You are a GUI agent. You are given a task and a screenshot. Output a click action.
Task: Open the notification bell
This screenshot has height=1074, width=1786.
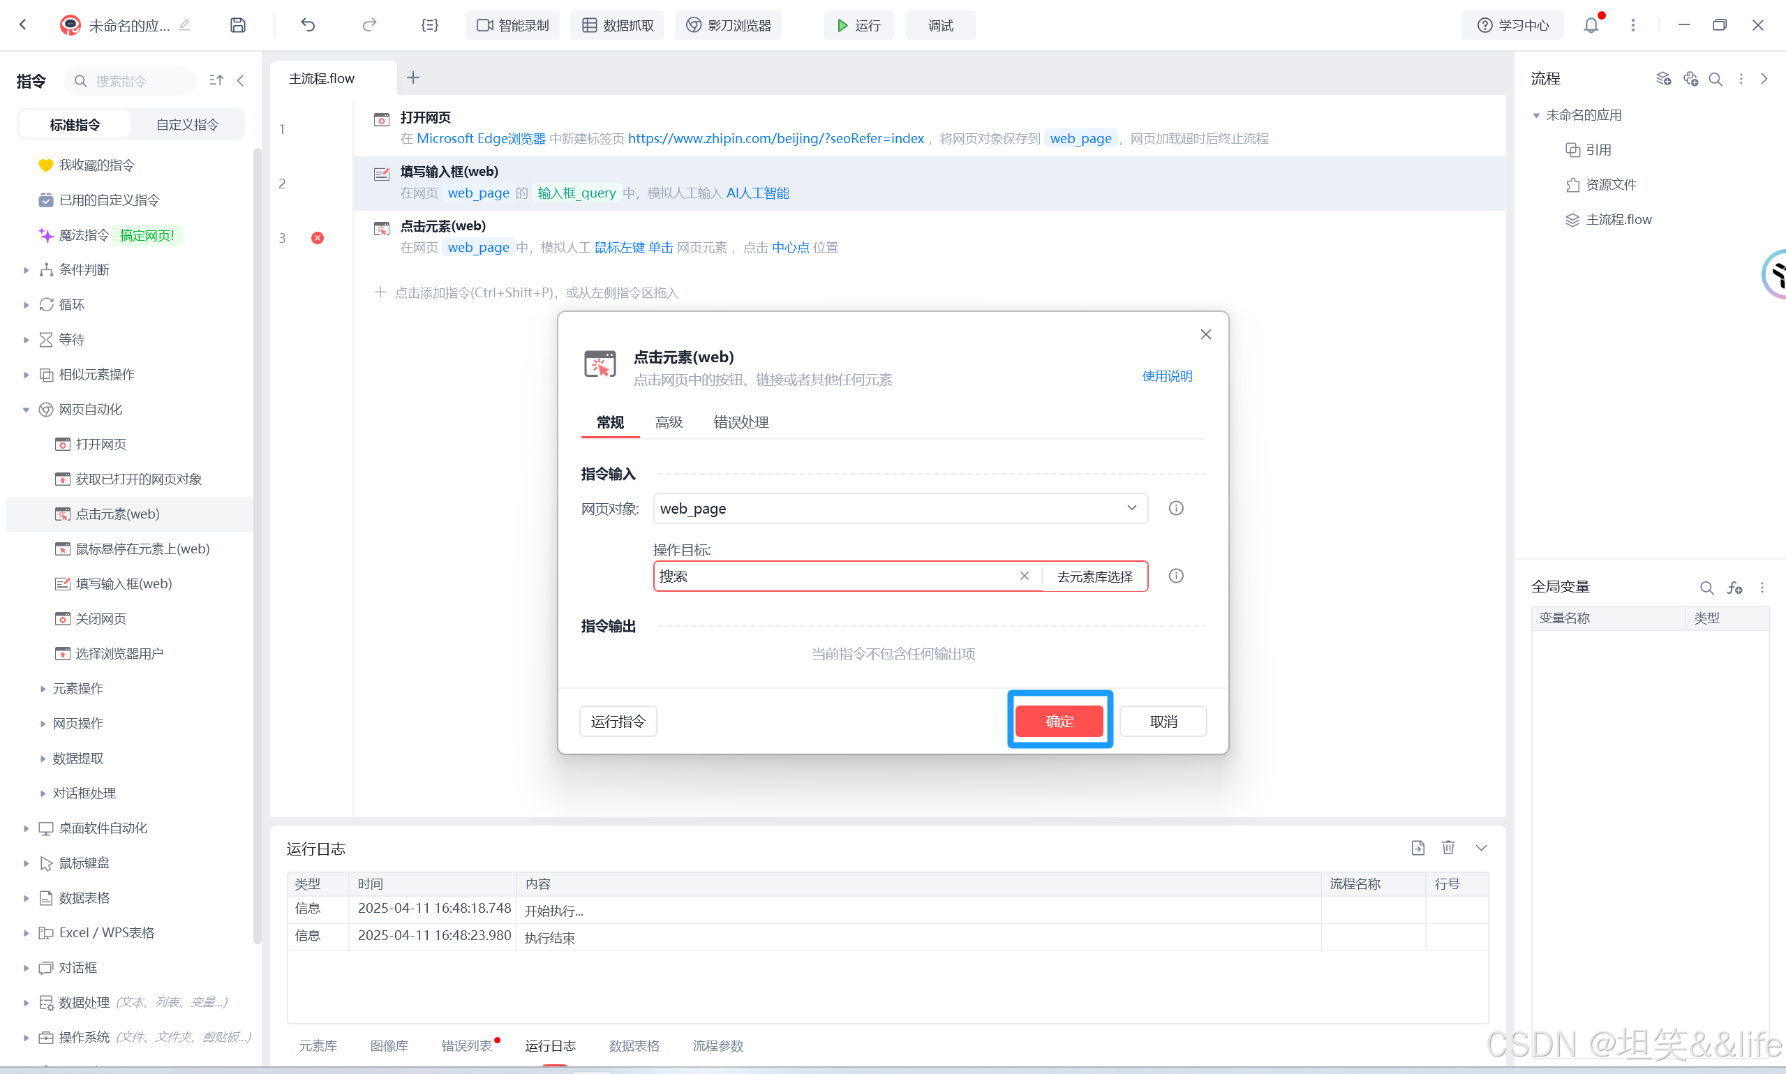tap(1591, 25)
